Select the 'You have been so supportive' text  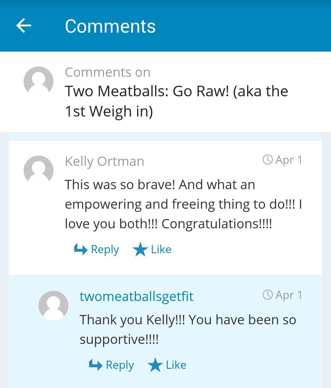tap(188, 329)
